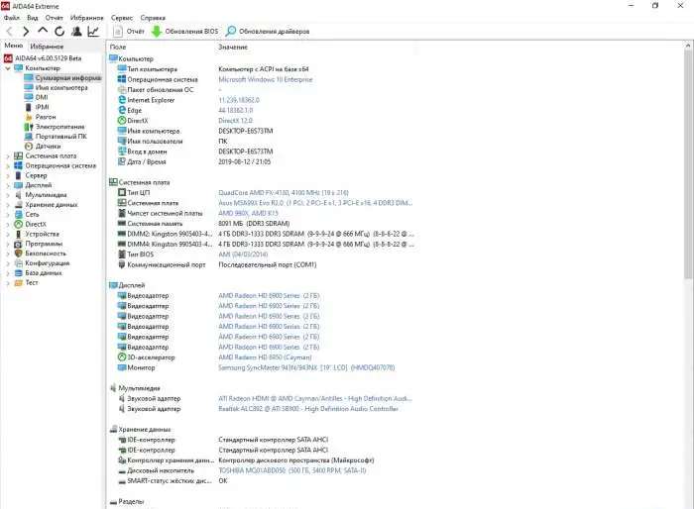
Task: Click the Значение column header
Action: tap(233, 47)
